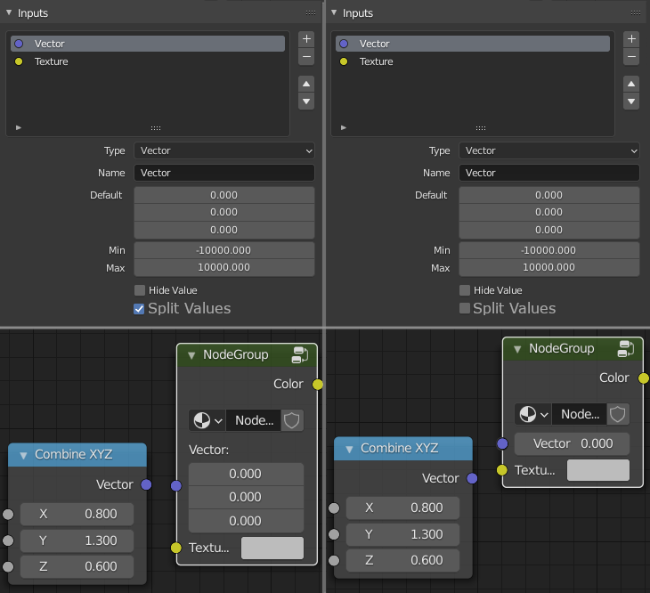Open node tree browser in left NodeGroup

pyautogui.click(x=207, y=420)
